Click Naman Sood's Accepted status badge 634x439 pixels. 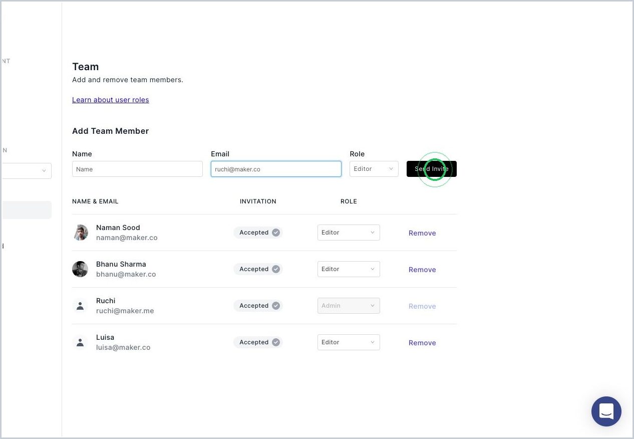pos(258,233)
